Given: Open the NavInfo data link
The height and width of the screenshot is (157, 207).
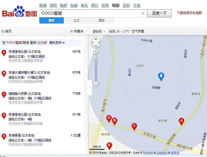Looking at the screenshot, I should pyautogui.click(x=148, y=153).
